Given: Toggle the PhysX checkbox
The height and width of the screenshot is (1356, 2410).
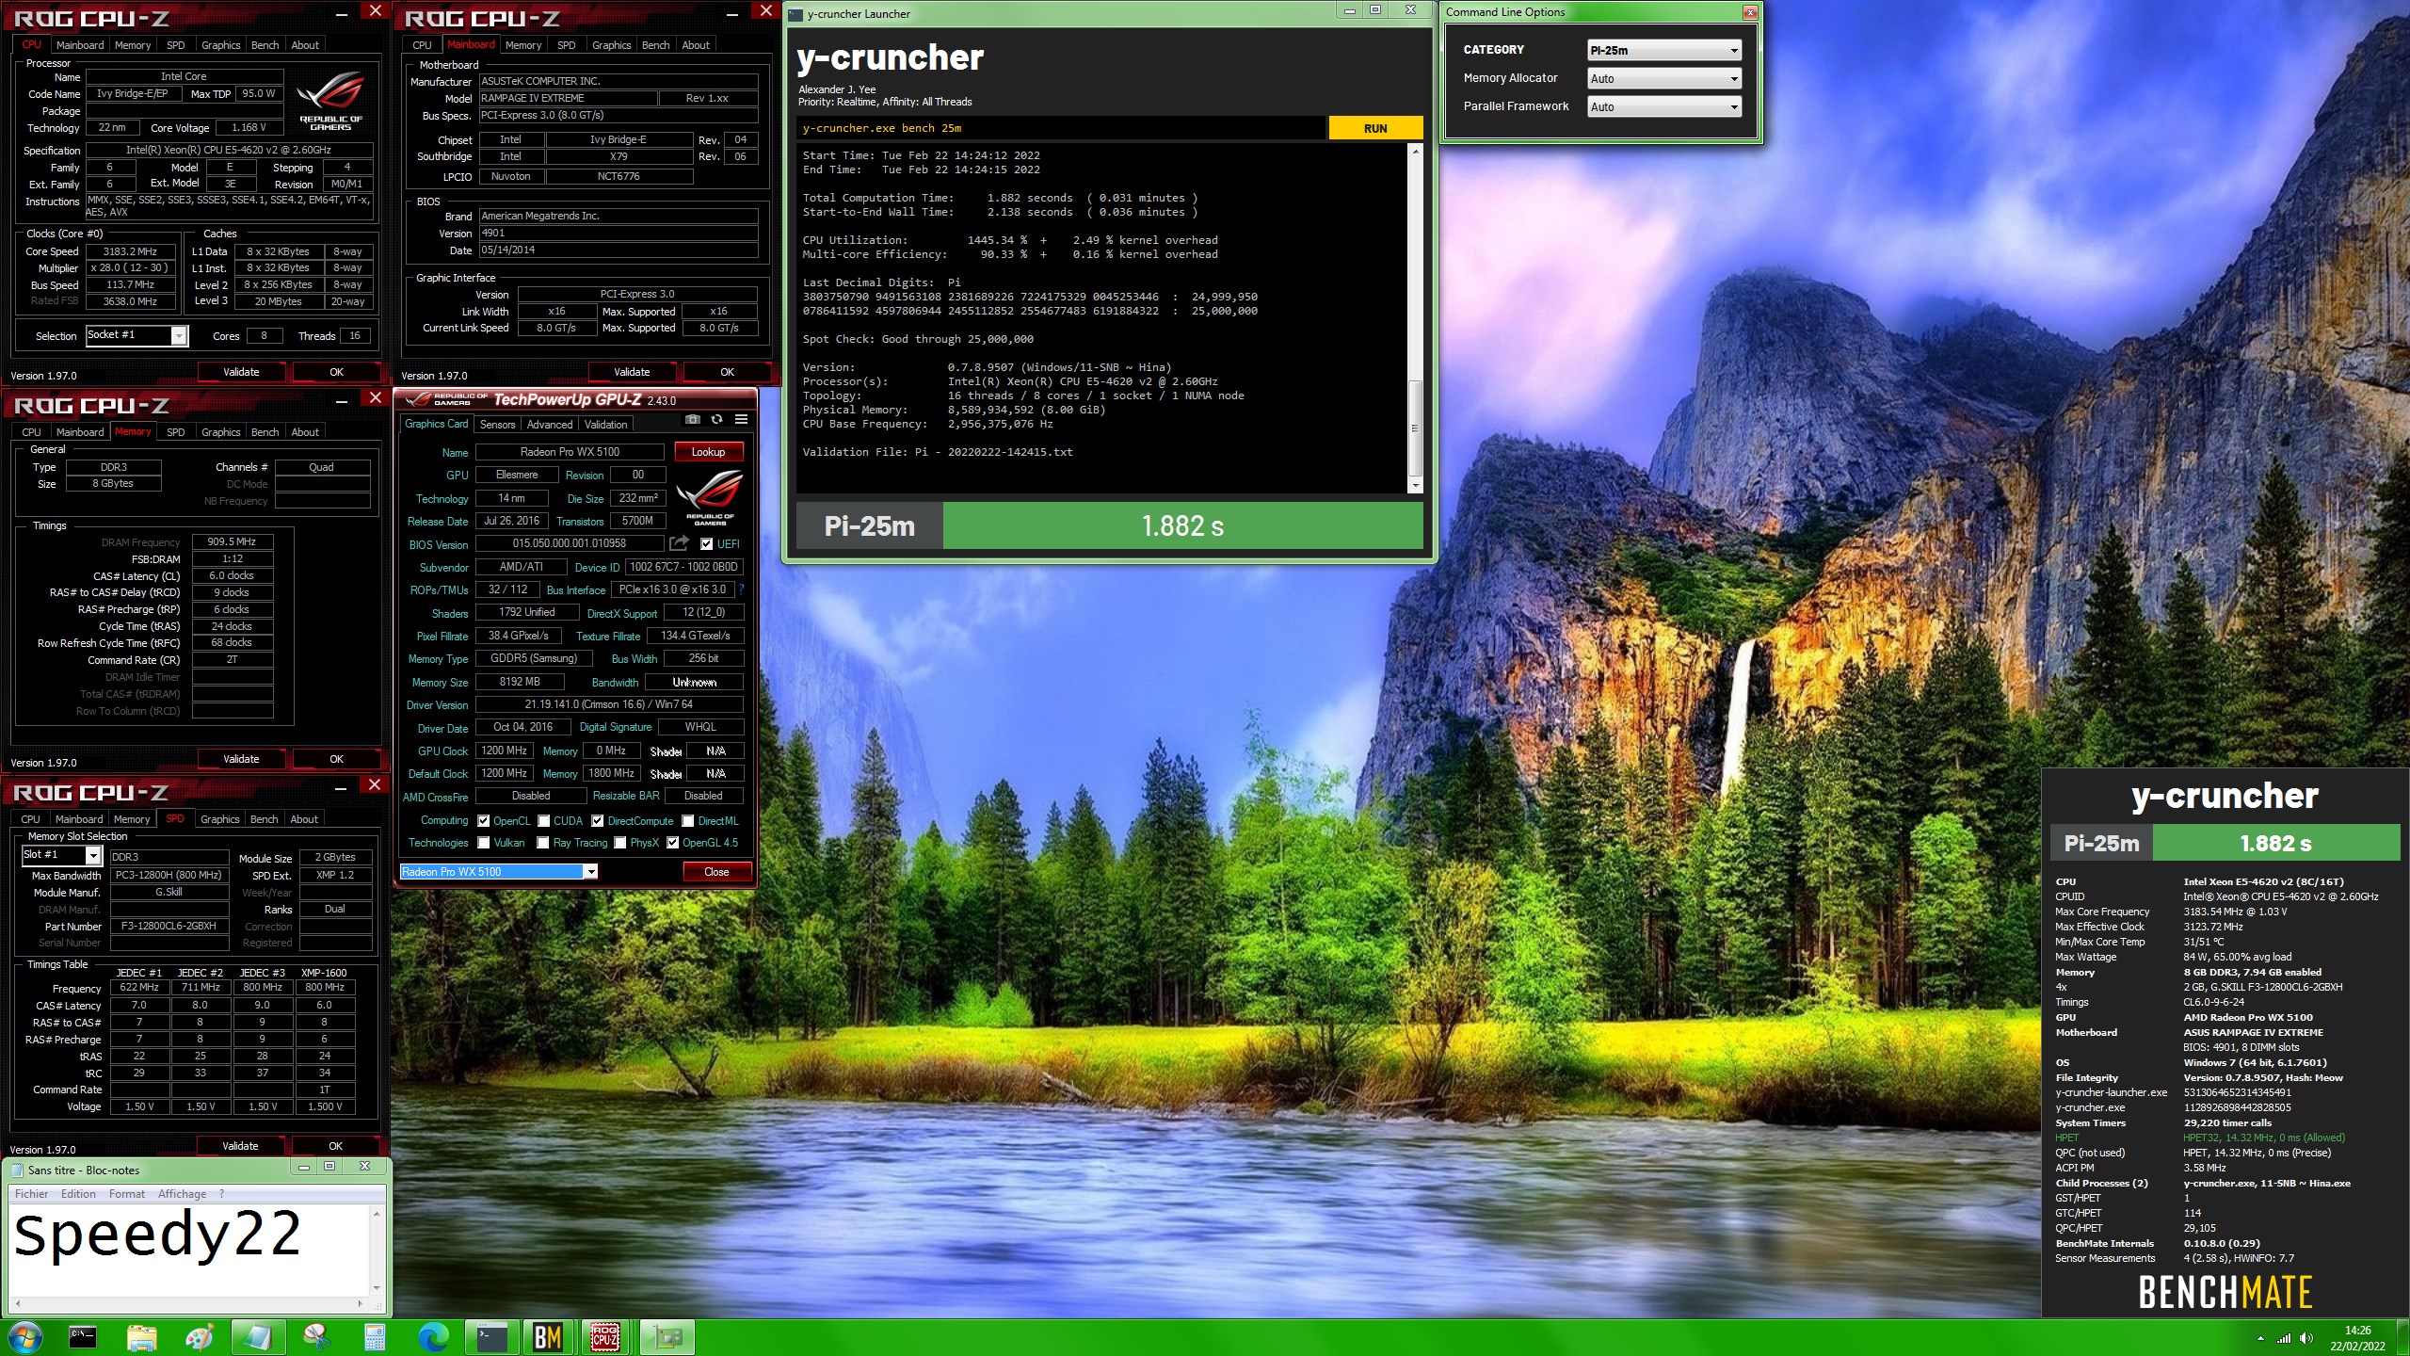Looking at the screenshot, I should click(x=620, y=842).
